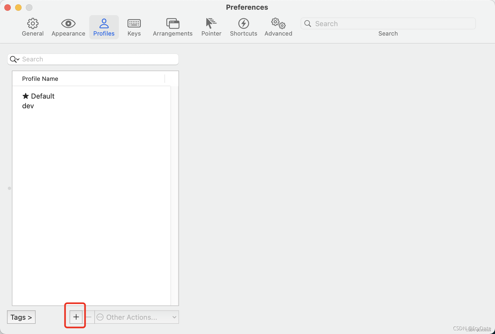495x334 pixels.
Task: Open the Pointer preferences tab
Action: pos(211,27)
